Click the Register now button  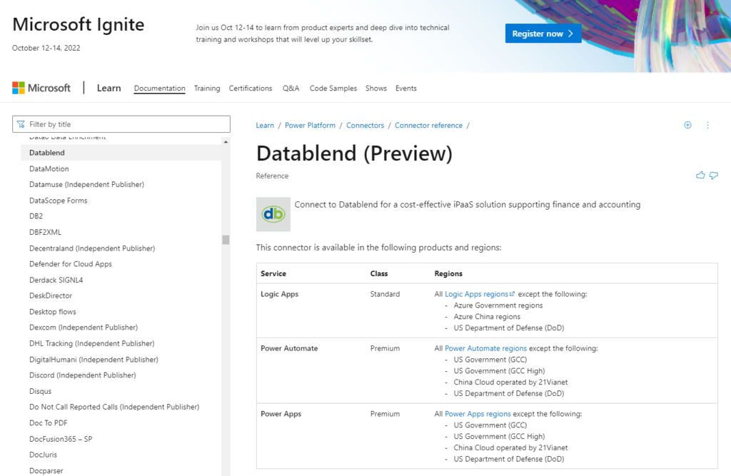pyautogui.click(x=543, y=33)
